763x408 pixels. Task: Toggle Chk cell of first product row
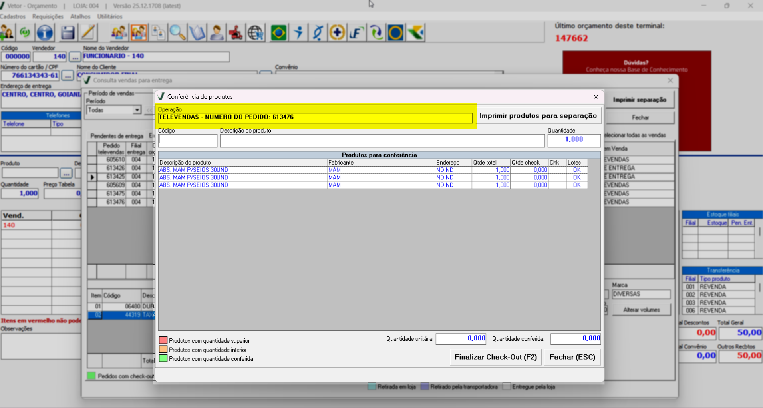click(557, 170)
